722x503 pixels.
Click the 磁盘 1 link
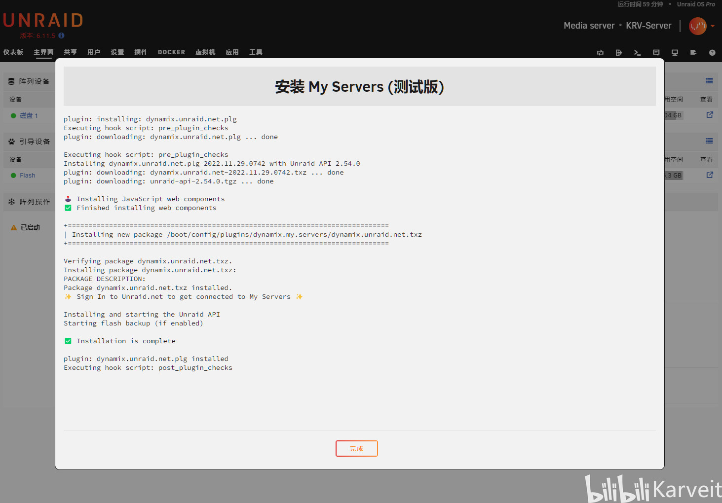tap(29, 115)
